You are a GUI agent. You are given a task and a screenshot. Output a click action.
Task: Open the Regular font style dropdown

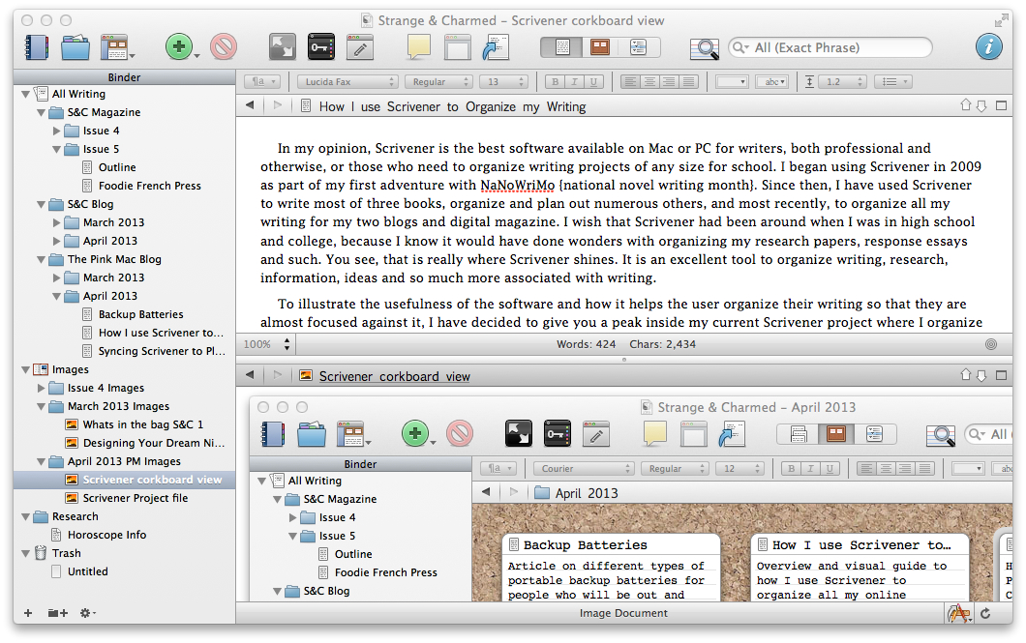tap(438, 81)
